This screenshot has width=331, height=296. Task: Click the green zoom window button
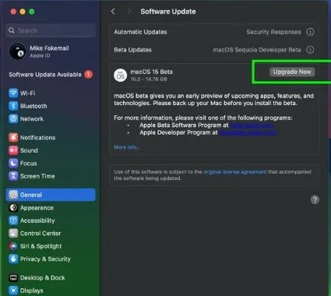pyautogui.click(x=32, y=12)
